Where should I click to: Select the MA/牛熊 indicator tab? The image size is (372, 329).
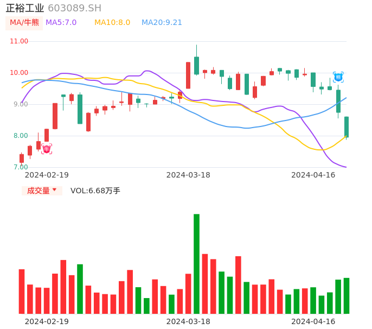pyautogui.click(x=24, y=23)
